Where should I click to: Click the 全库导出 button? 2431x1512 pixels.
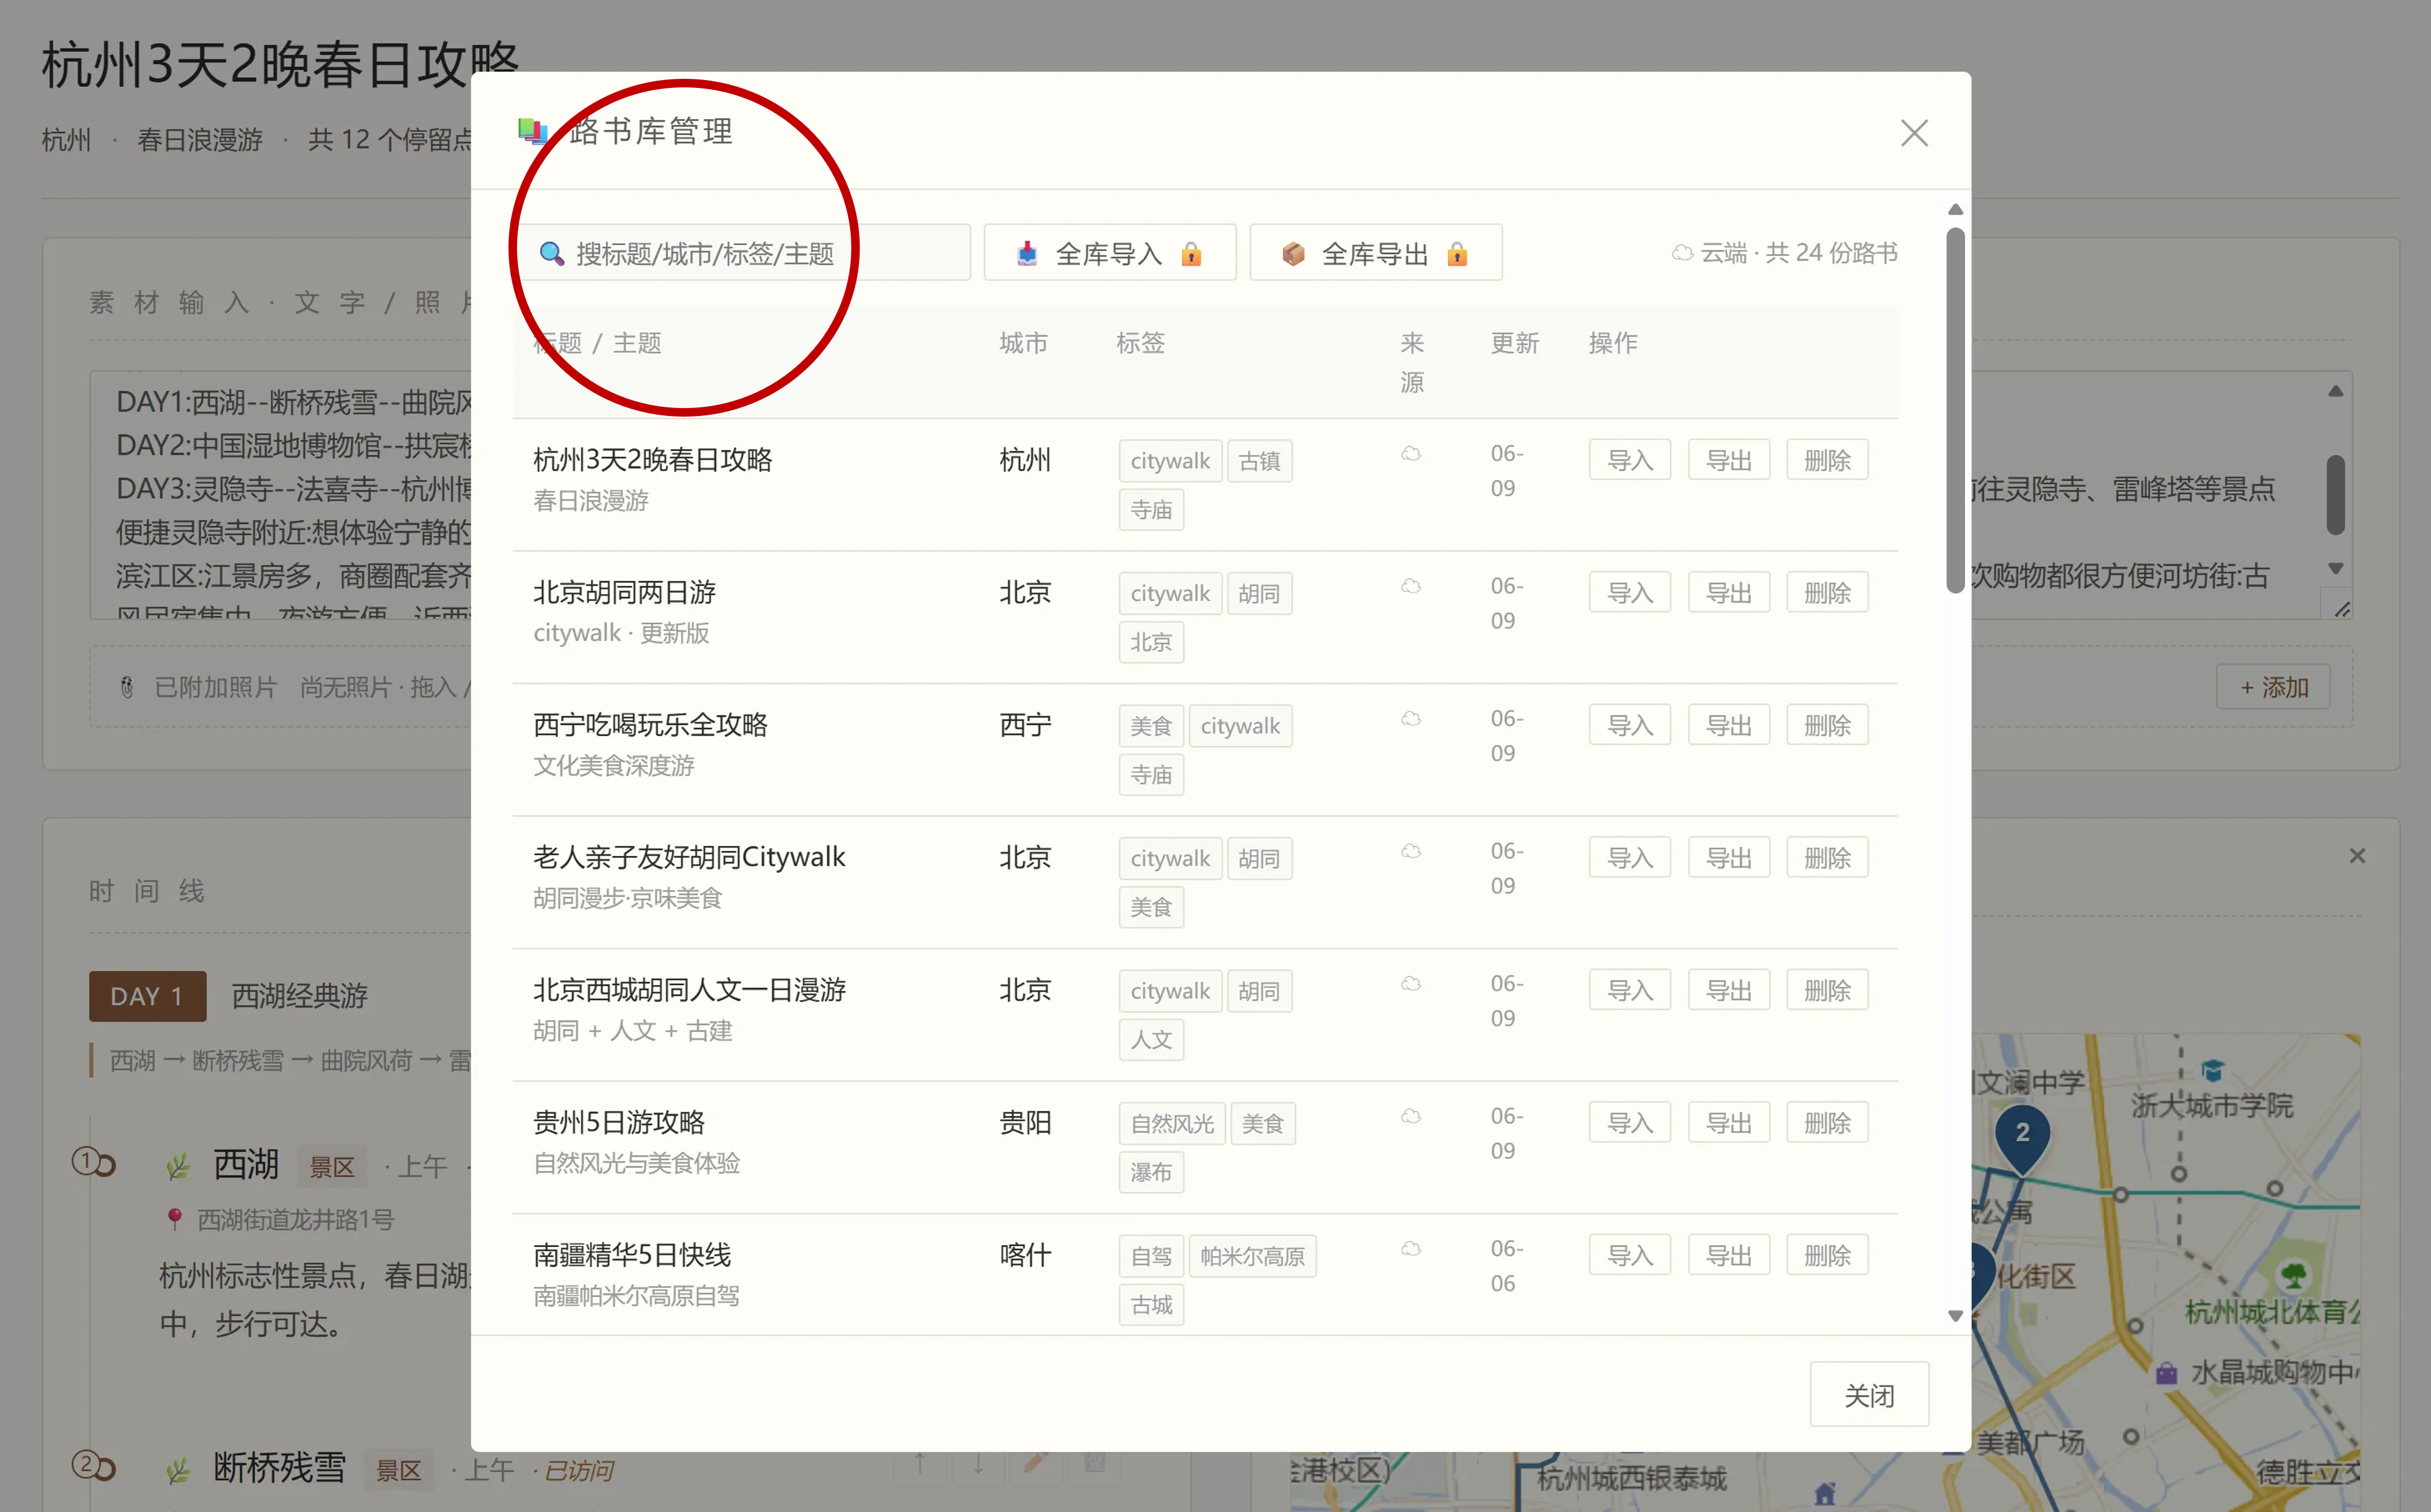tap(1376, 253)
